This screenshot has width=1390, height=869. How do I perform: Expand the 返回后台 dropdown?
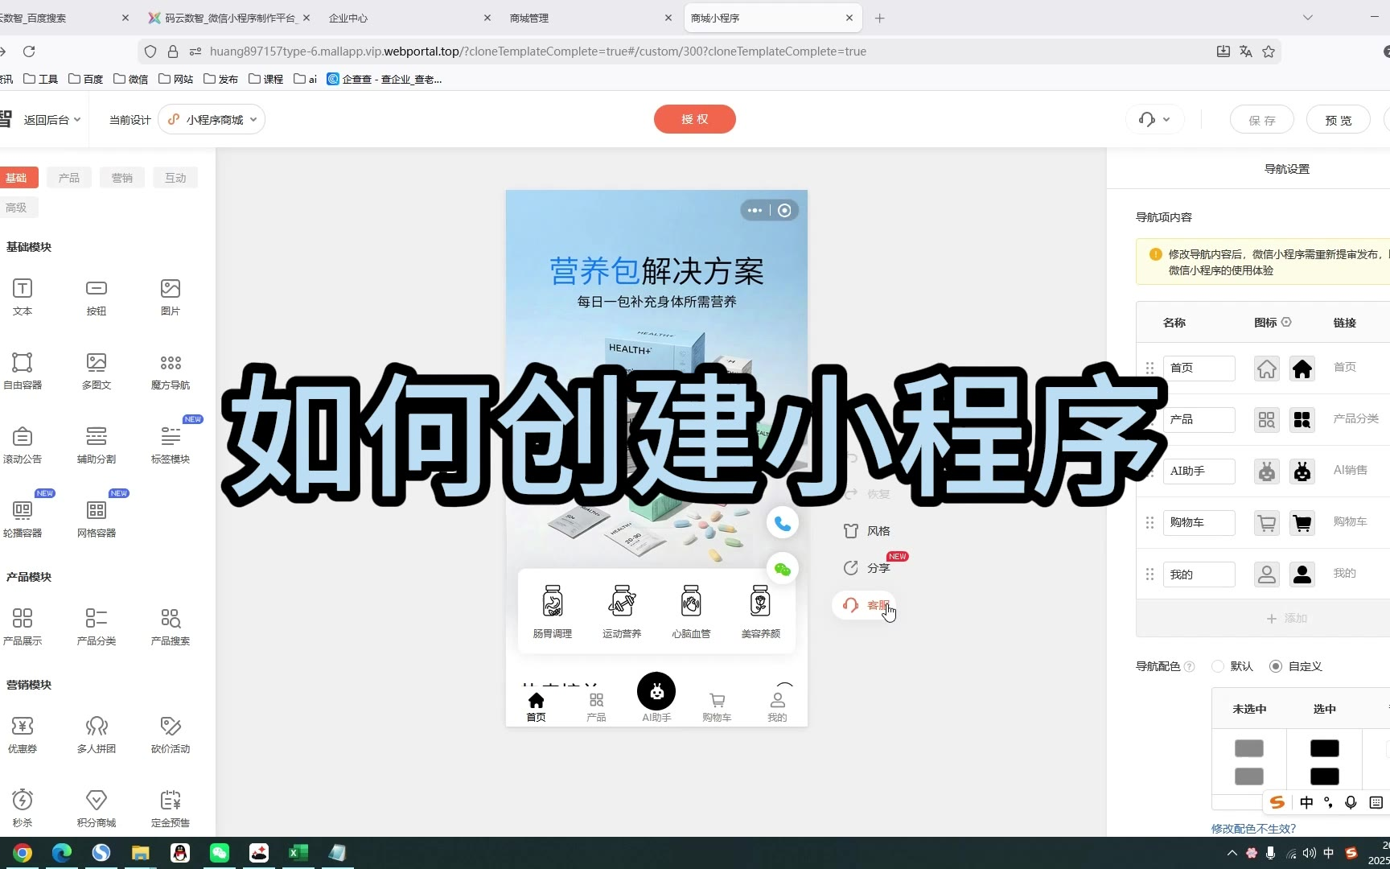[52, 120]
